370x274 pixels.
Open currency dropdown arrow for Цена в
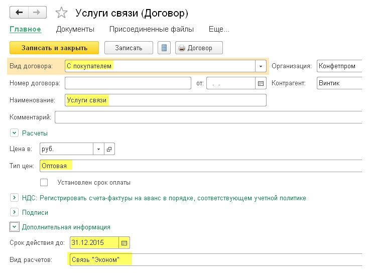(x=98, y=149)
